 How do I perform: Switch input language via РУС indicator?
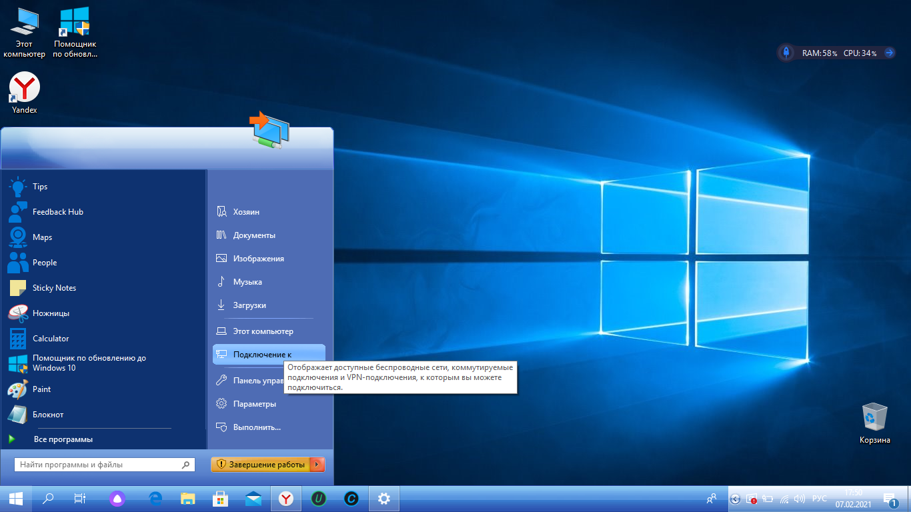tap(820, 499)
